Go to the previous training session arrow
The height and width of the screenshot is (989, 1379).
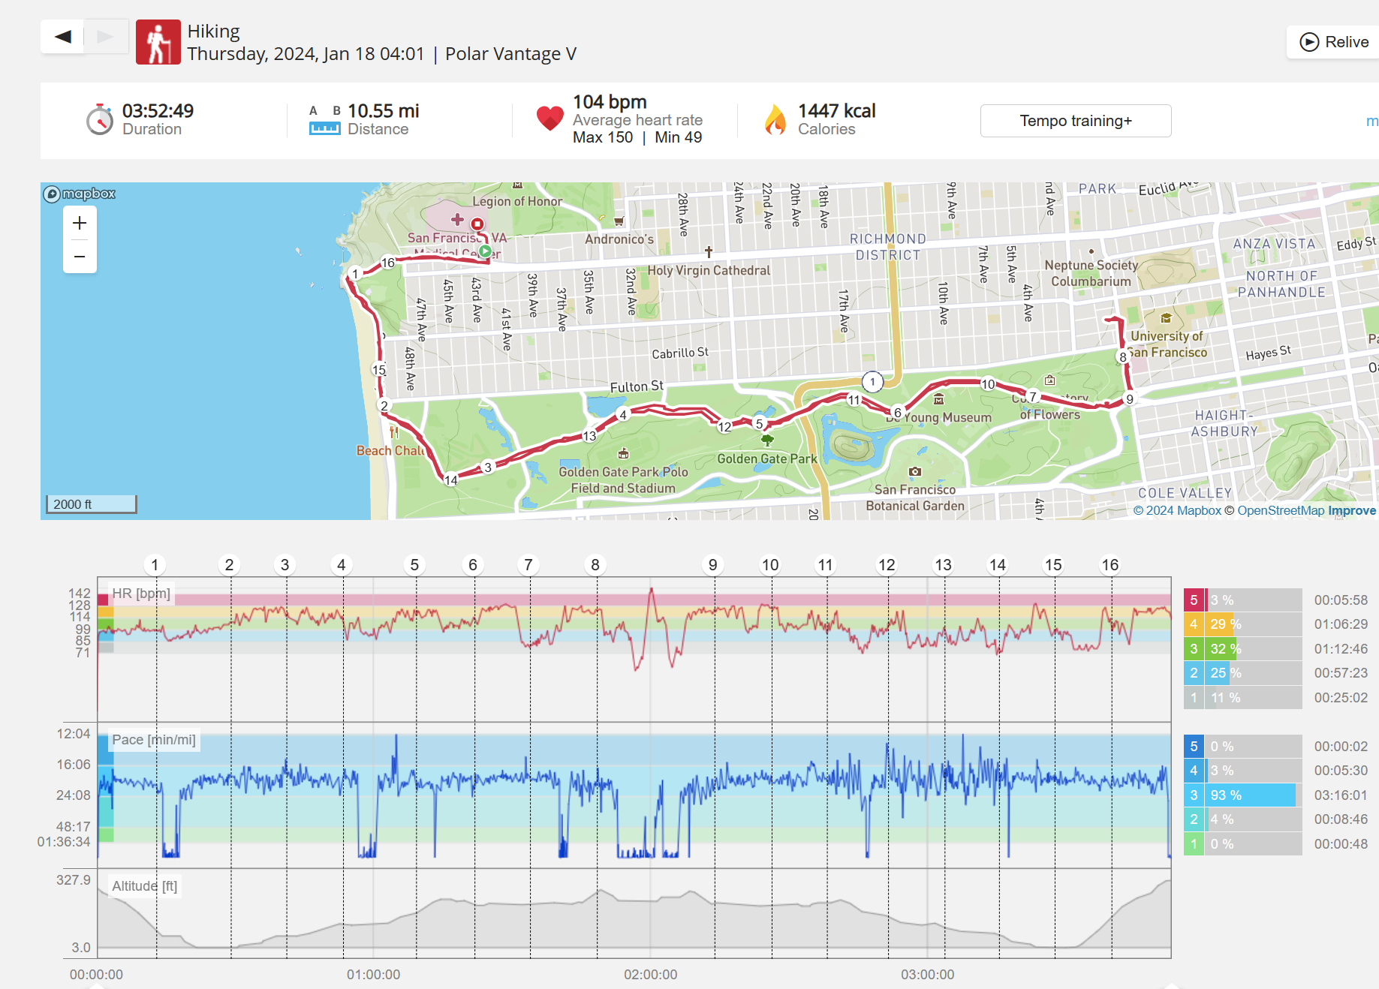(63, 37)
